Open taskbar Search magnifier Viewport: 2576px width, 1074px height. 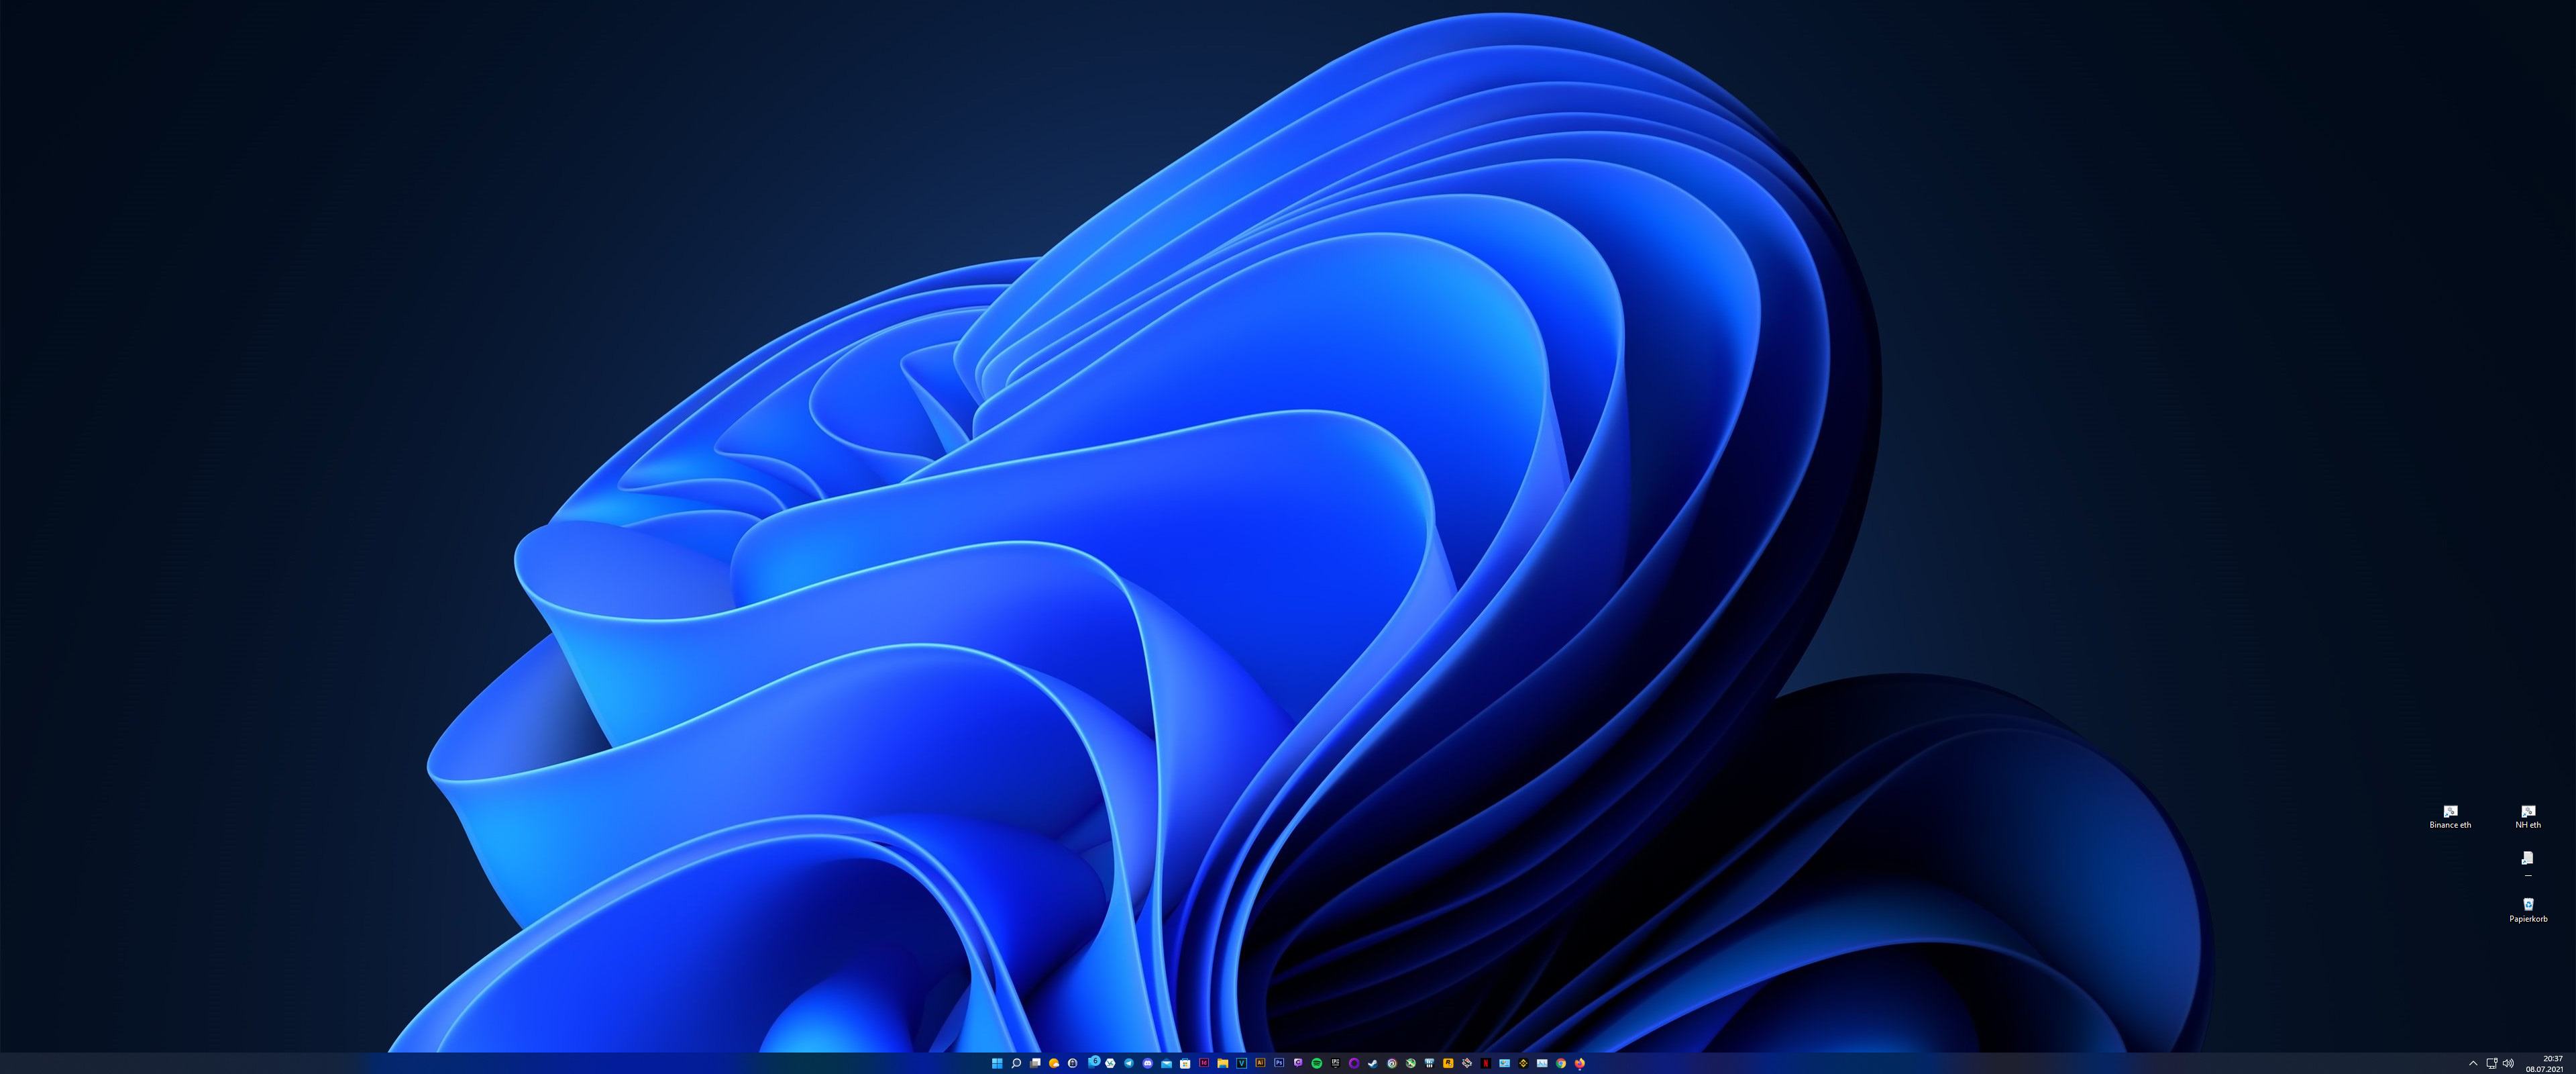pos(1016,1063)
